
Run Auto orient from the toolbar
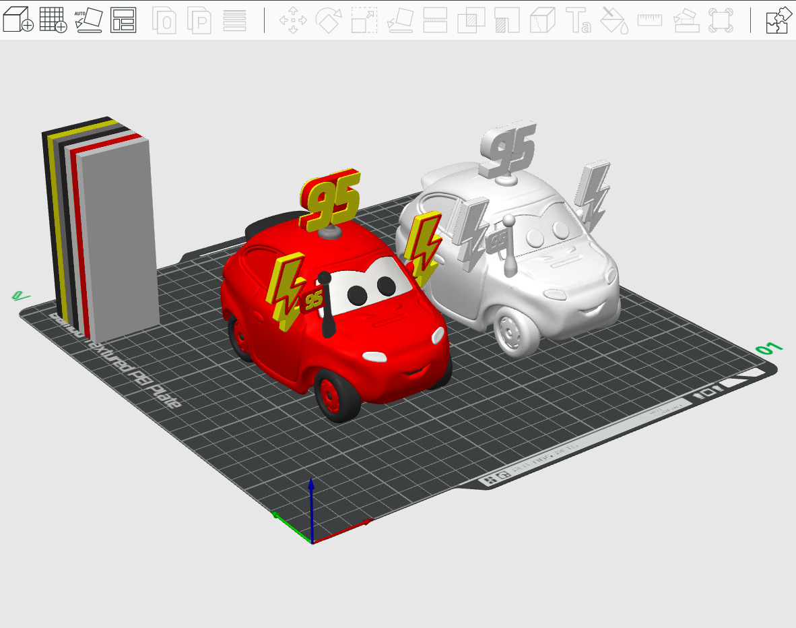(88, 20)
